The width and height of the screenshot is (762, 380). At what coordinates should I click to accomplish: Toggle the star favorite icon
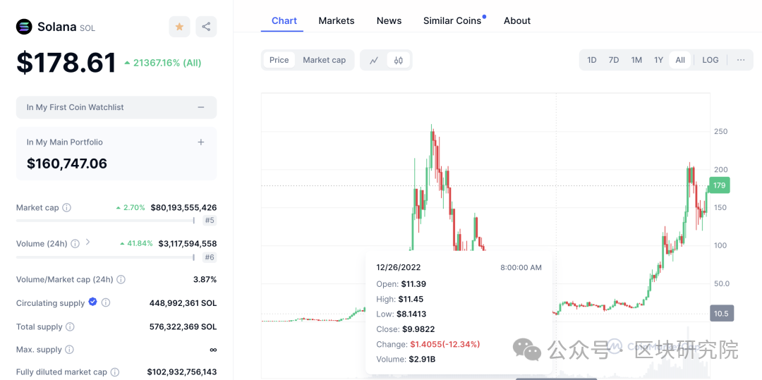click(179, 27)
